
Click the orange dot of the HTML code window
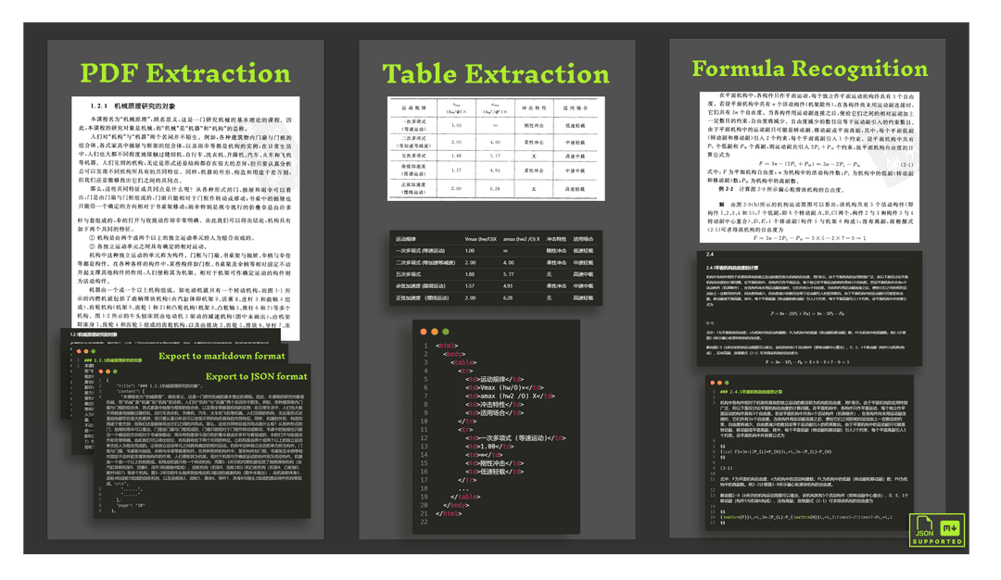[435, 332]
